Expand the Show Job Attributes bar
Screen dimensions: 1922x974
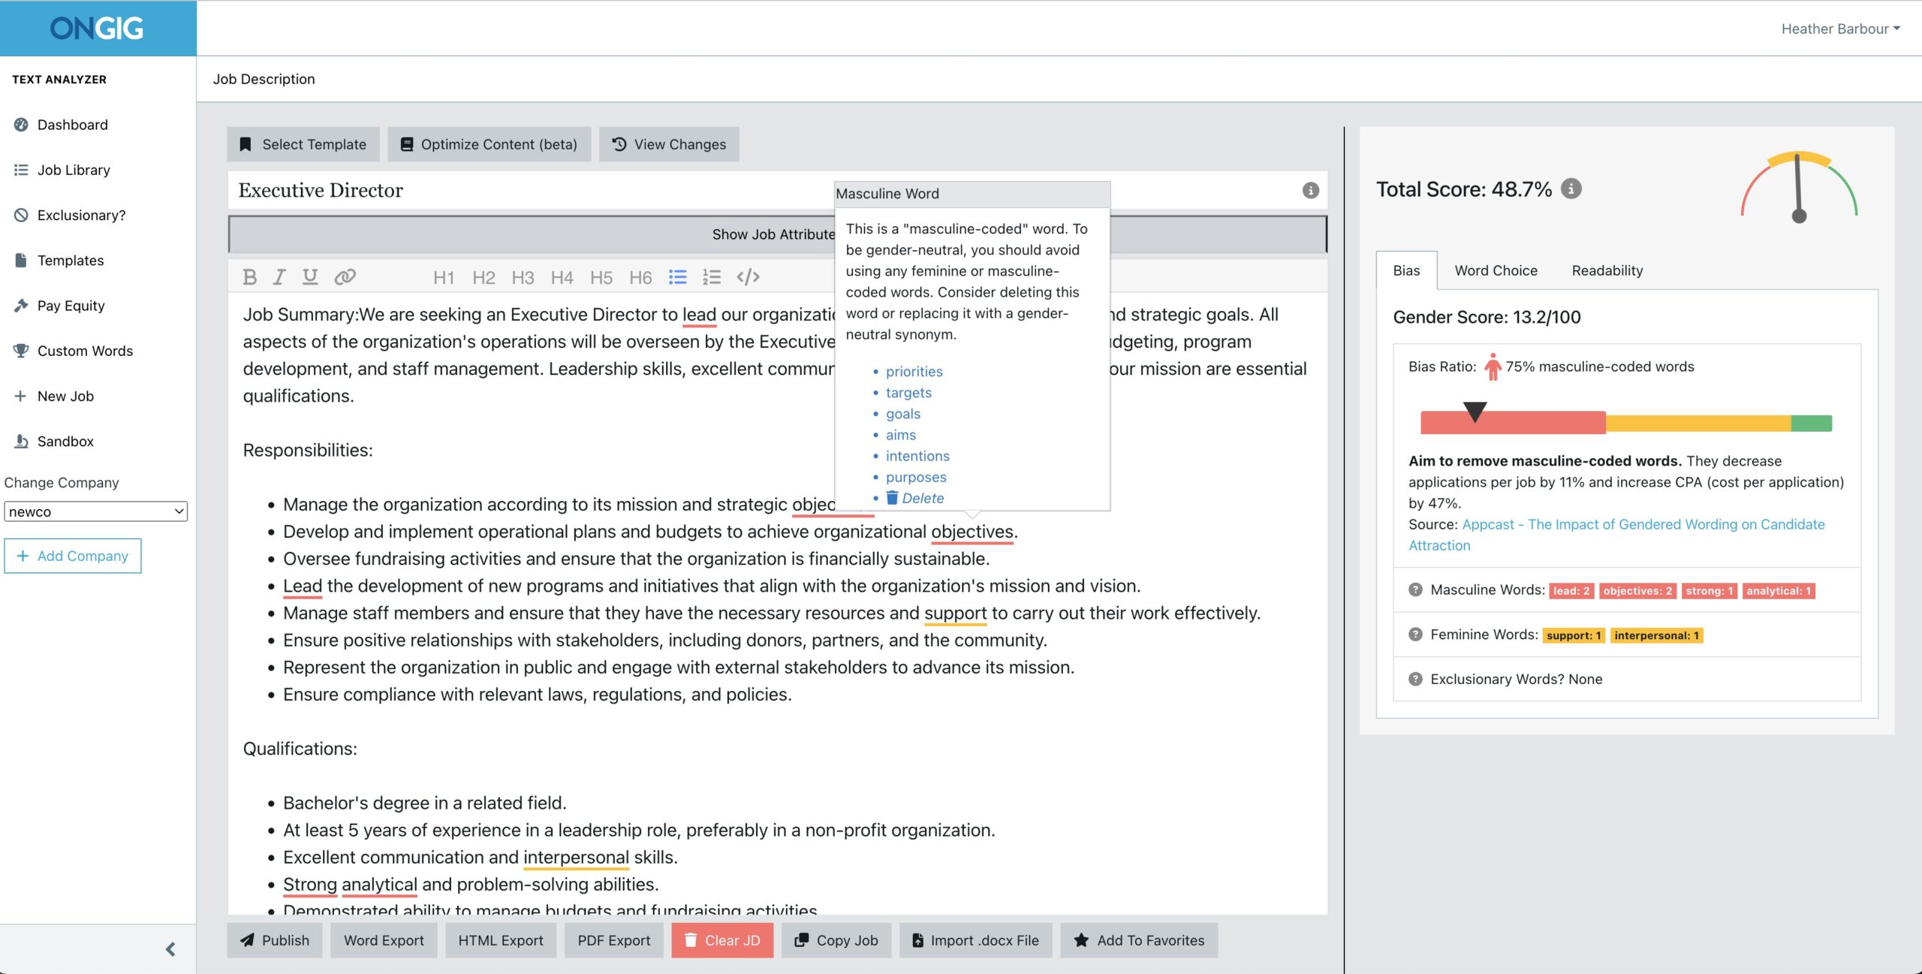point(777,234)
